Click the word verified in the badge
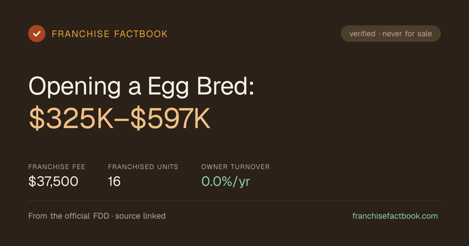Image resolution: width=469 pixels, height=246 pixels. pos(362,34)
